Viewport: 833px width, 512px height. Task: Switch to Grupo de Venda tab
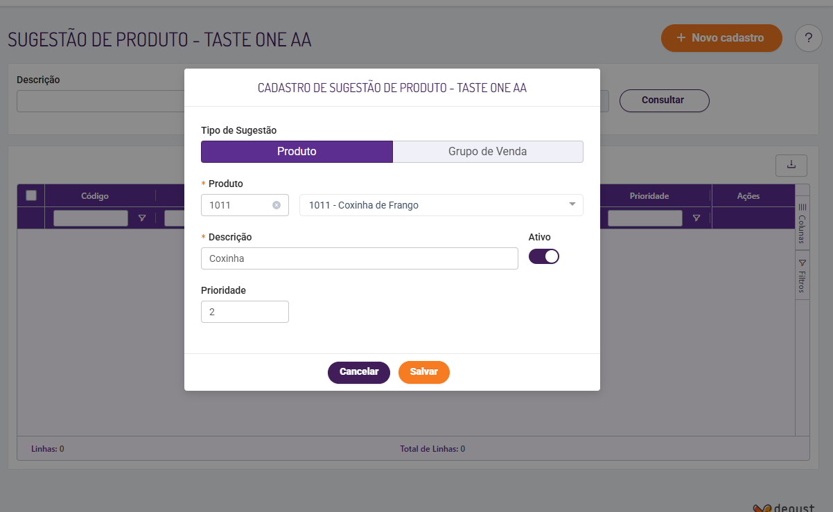488,152
